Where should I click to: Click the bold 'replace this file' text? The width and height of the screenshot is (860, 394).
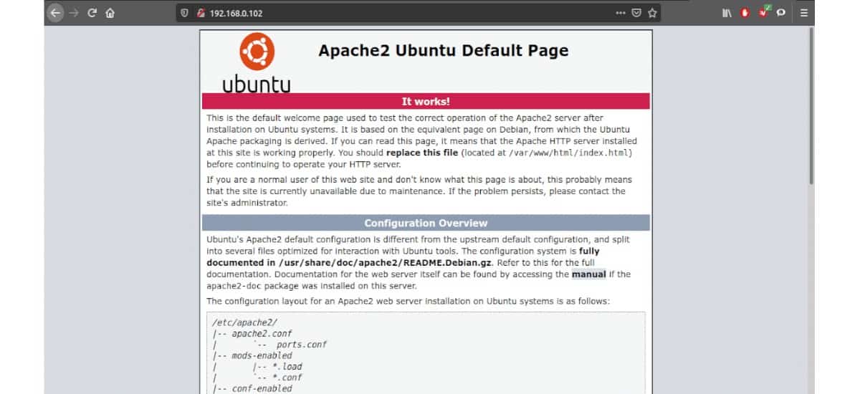pyautogui.click(x=423, y=153)
